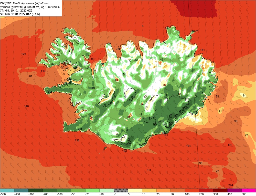Click the legend label -300
Image resolution: width=256 pixels, height=196 pixels.
31,194
